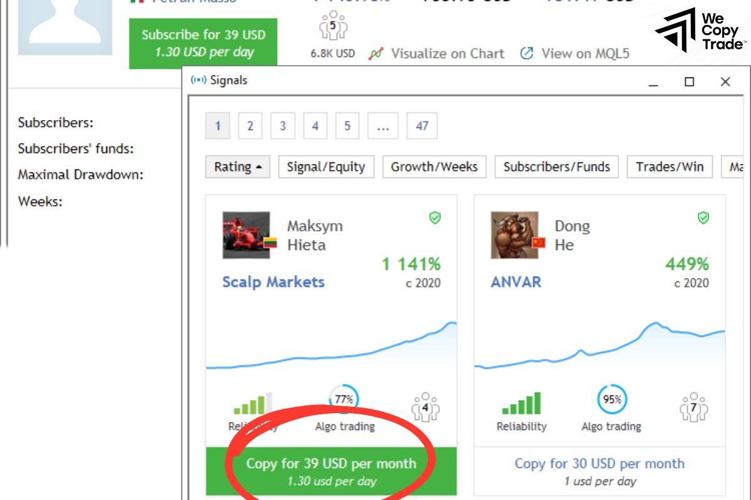Click the 95% Algo trading circle indicator
The width and height of the screenshot is (751, 500).
click(612, 399)
